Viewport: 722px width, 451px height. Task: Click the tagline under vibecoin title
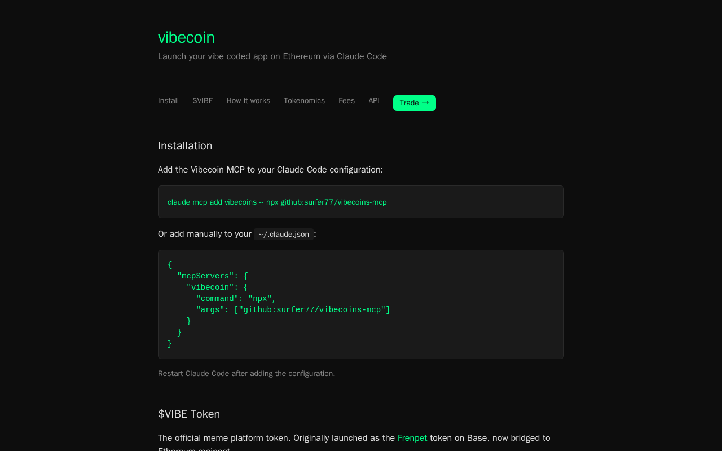(272, 56)
